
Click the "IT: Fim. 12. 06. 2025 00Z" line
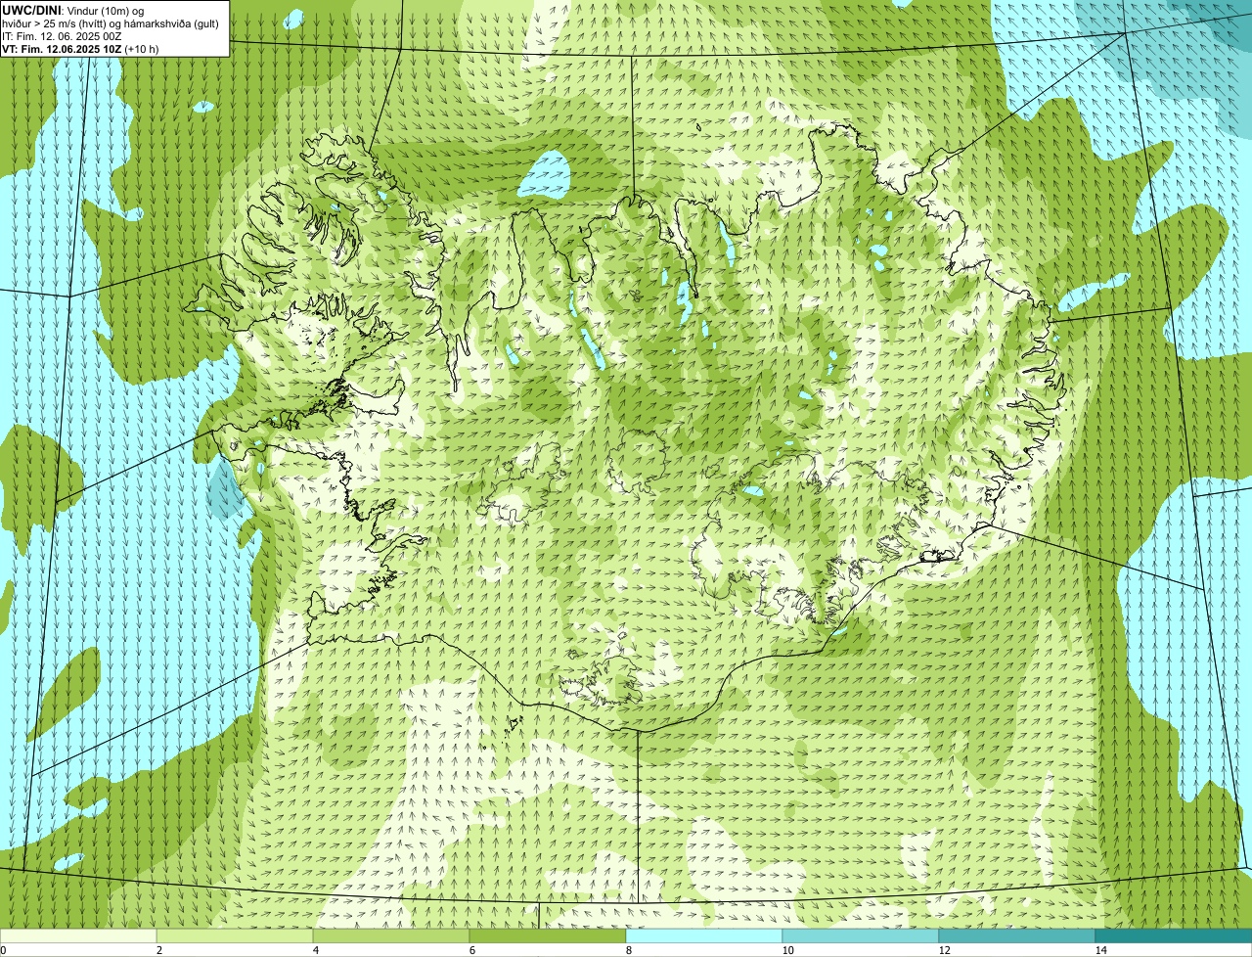[62, 35]
